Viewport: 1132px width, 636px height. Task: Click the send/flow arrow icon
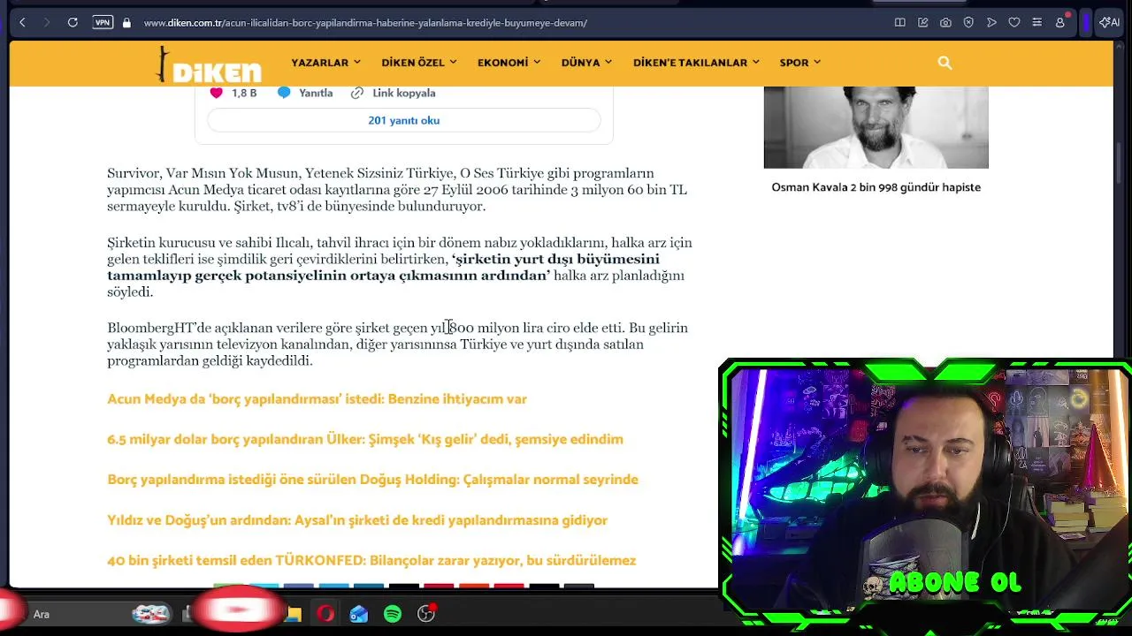pos(991,22)
